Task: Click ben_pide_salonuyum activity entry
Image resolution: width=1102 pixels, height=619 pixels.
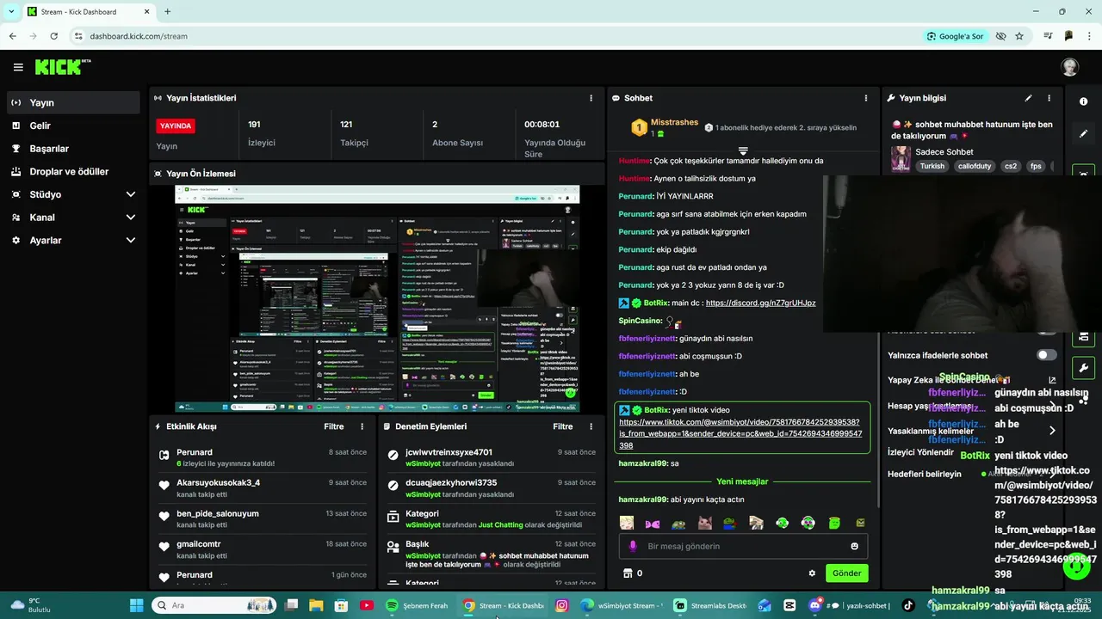Action: pyautogui.click(x=217, y=514)
